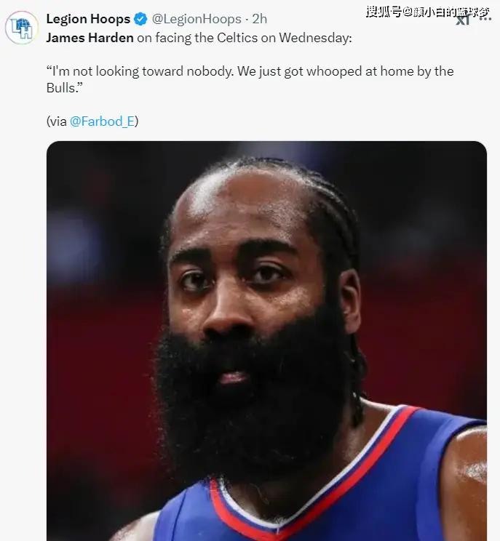Click the bold James Harden name

tap(90, 37)
